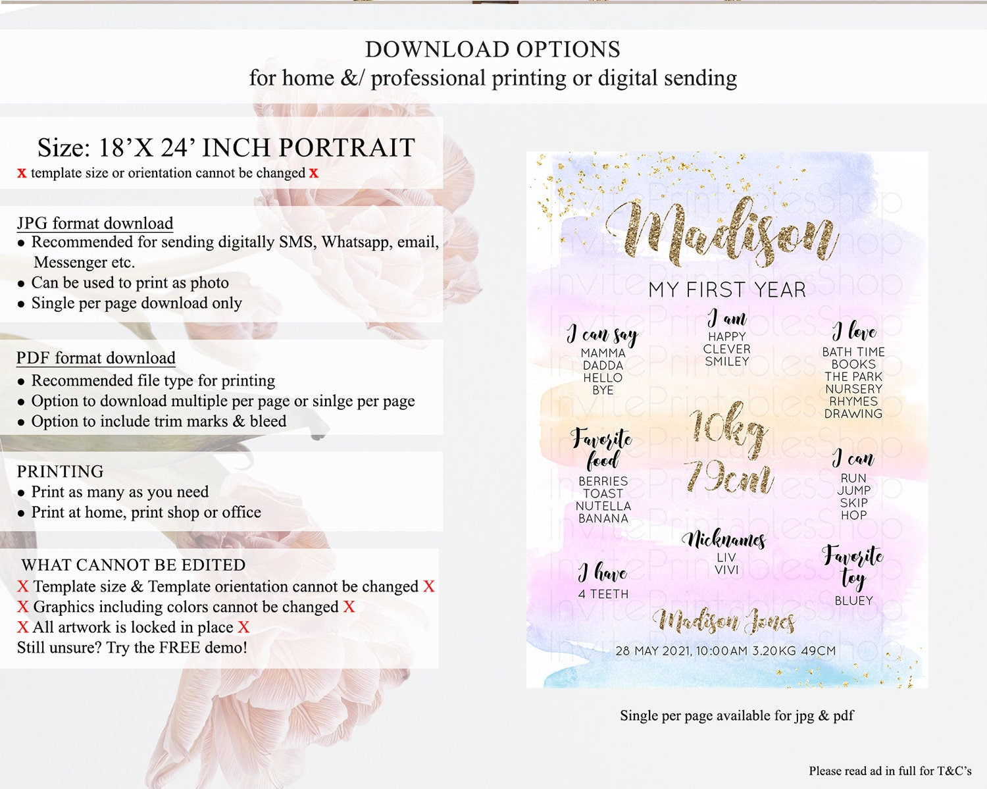Click the red X after 'colors cannot be changed'
Viewport: 987px width, 789px height.
click(349, 607)
